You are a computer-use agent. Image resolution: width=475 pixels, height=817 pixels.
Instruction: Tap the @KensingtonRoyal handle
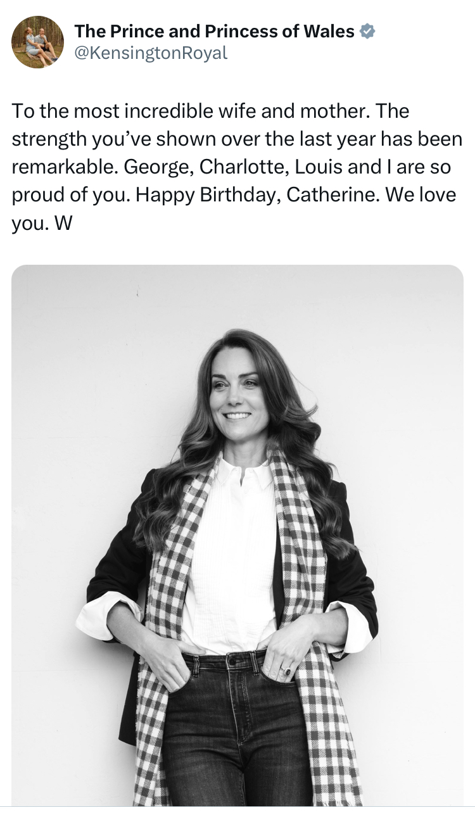pos(151,53)
